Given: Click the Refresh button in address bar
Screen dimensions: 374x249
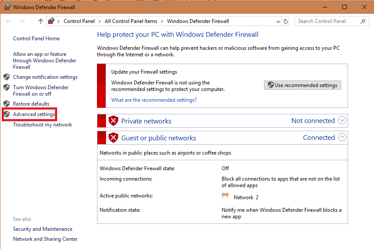Looking at the screenshot, I should (285, 21).
